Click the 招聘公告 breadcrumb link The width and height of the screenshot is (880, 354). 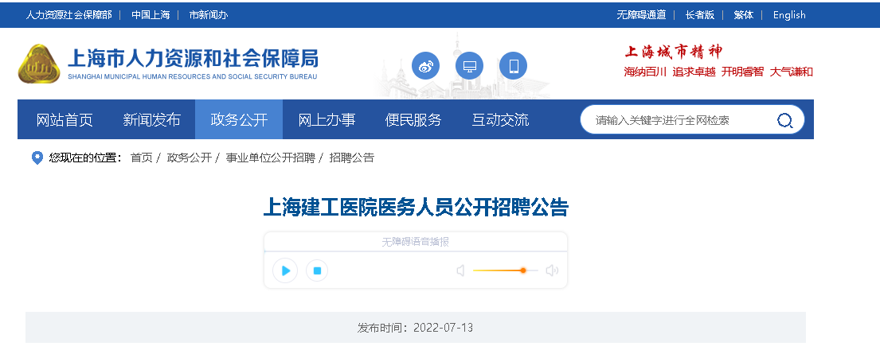(x=352, y=158)
